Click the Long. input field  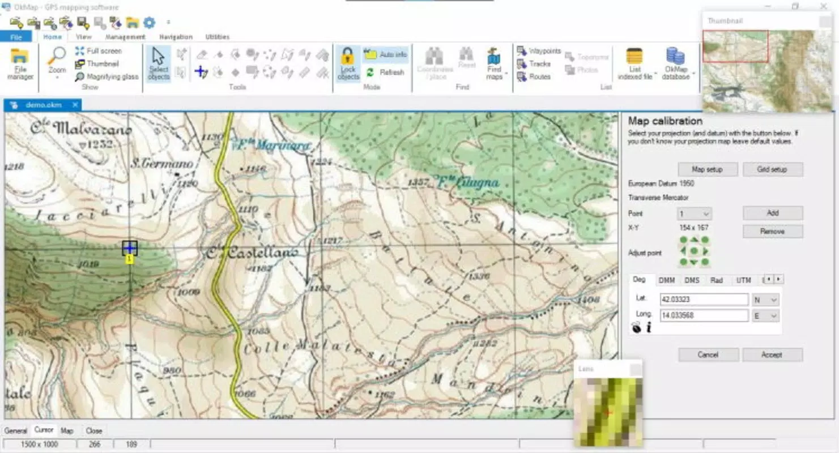[704, 316]
